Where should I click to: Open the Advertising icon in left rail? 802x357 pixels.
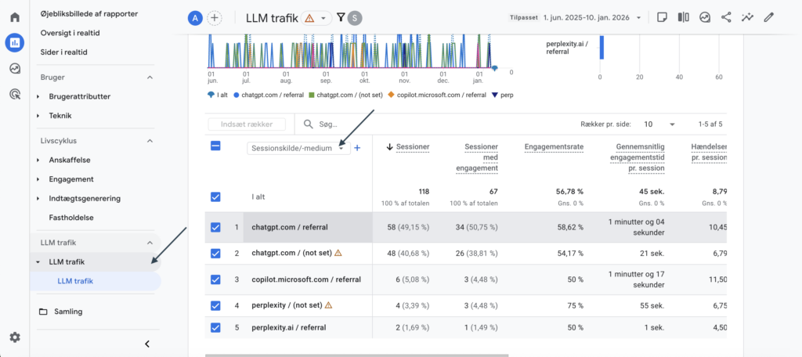[x=14, y=94]
